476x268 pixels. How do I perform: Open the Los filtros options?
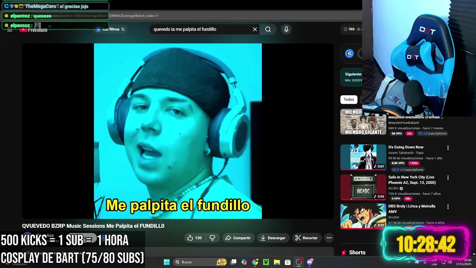click(x=110, y=29)
